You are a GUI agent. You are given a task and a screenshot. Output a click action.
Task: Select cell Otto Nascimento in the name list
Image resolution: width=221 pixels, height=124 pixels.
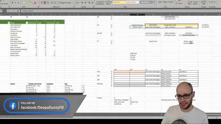[19, 41]
